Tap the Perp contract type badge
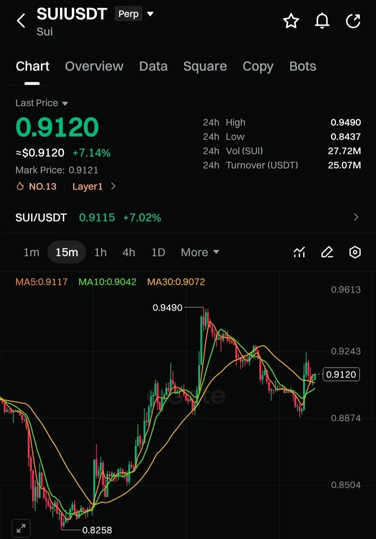The height and width of the screenshot is (539, 376). (129, 14)
